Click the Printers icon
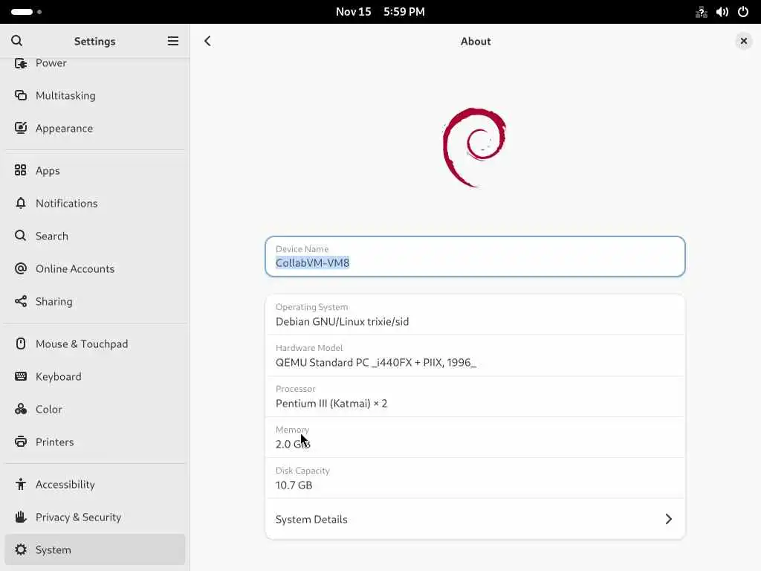 pyautogui.click(x=20, y=442)
